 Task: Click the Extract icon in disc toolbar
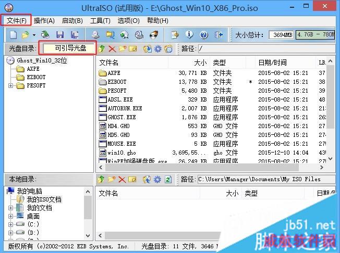point(147,49)
